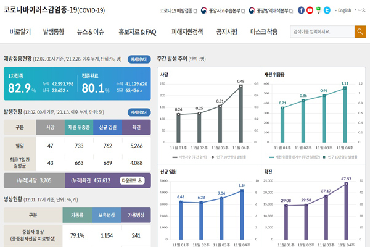Click the orange search magnifier button

tap(360, 31)
